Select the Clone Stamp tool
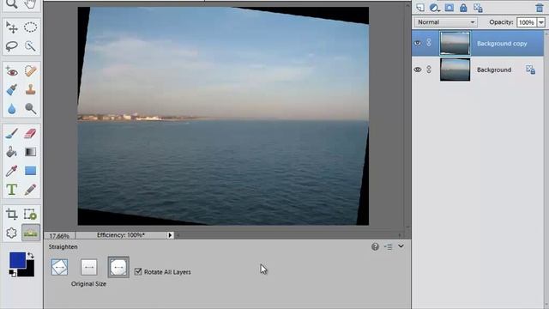The width and height of the screenshot is (549, 309). 31,89
